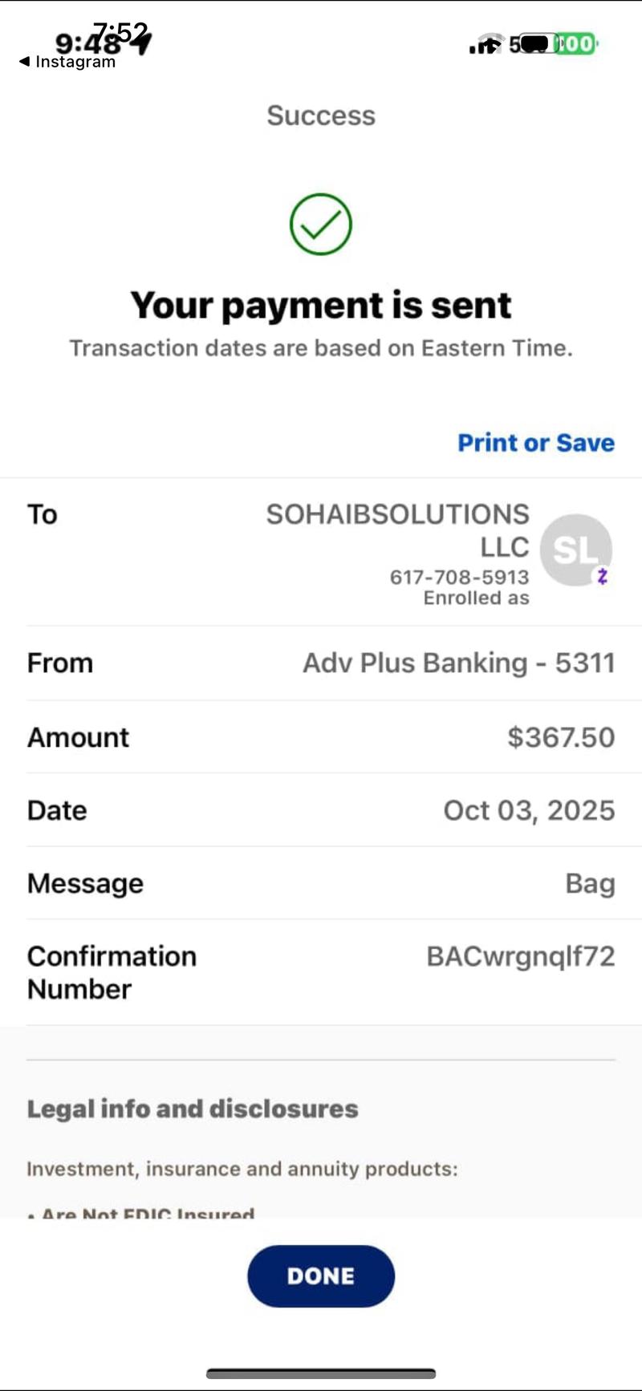Open the Print or Save link
Image resolution: width=642 pixels, height=1391 pixels.
536,443
